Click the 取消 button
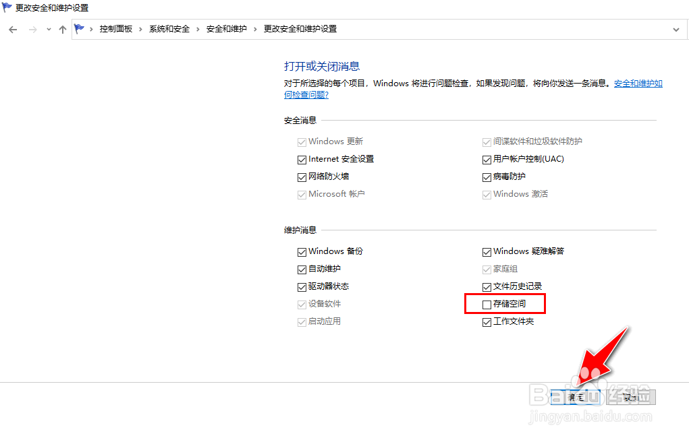Viewport: 689px width, 440px height. [631, 397]
